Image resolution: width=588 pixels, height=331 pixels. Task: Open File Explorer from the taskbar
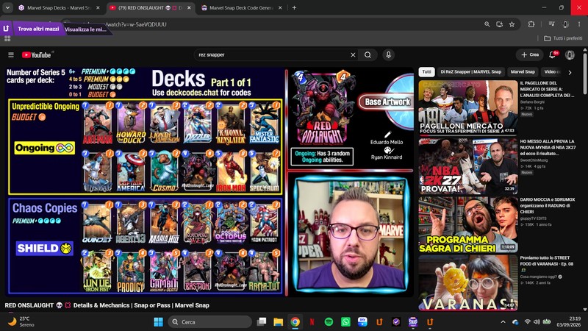pos(278,322)
